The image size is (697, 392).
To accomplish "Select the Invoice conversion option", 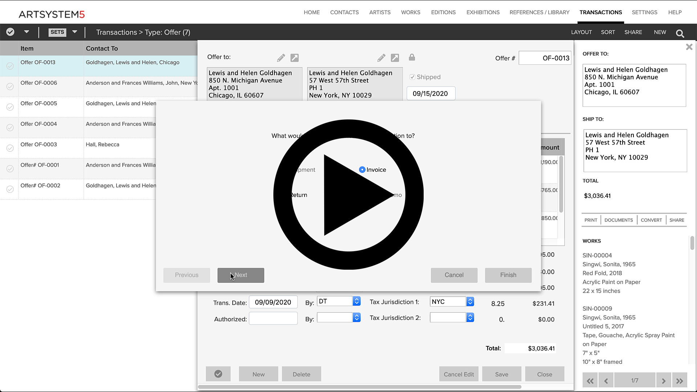I will pos(362,170).
